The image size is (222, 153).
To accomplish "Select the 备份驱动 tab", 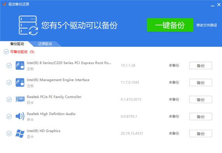I will (17, 44).
